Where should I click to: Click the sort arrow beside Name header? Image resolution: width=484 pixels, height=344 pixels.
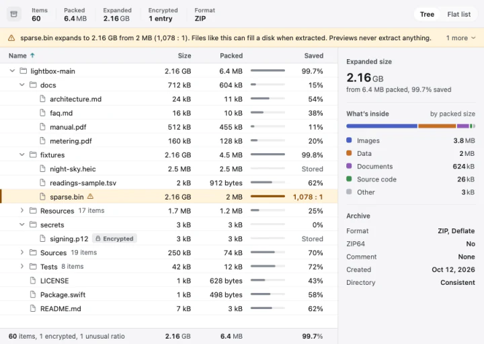32,56
